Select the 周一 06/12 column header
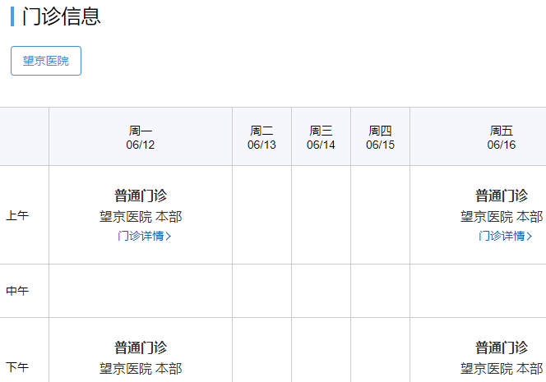546x382 pixels. pyautogui.click(x=141, y=137)
